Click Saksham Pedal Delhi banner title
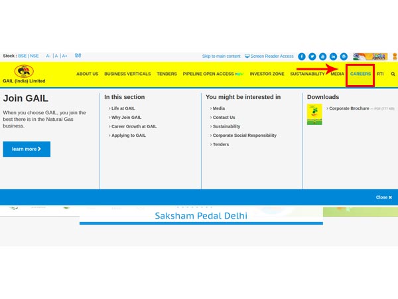398x299 pixels. (201, 216)
